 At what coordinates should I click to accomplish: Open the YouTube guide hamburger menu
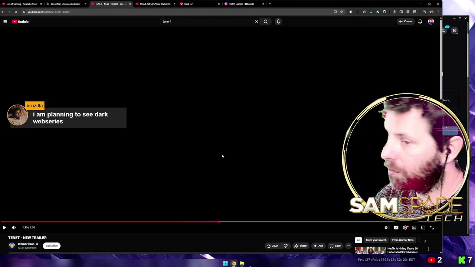[5, 22]
